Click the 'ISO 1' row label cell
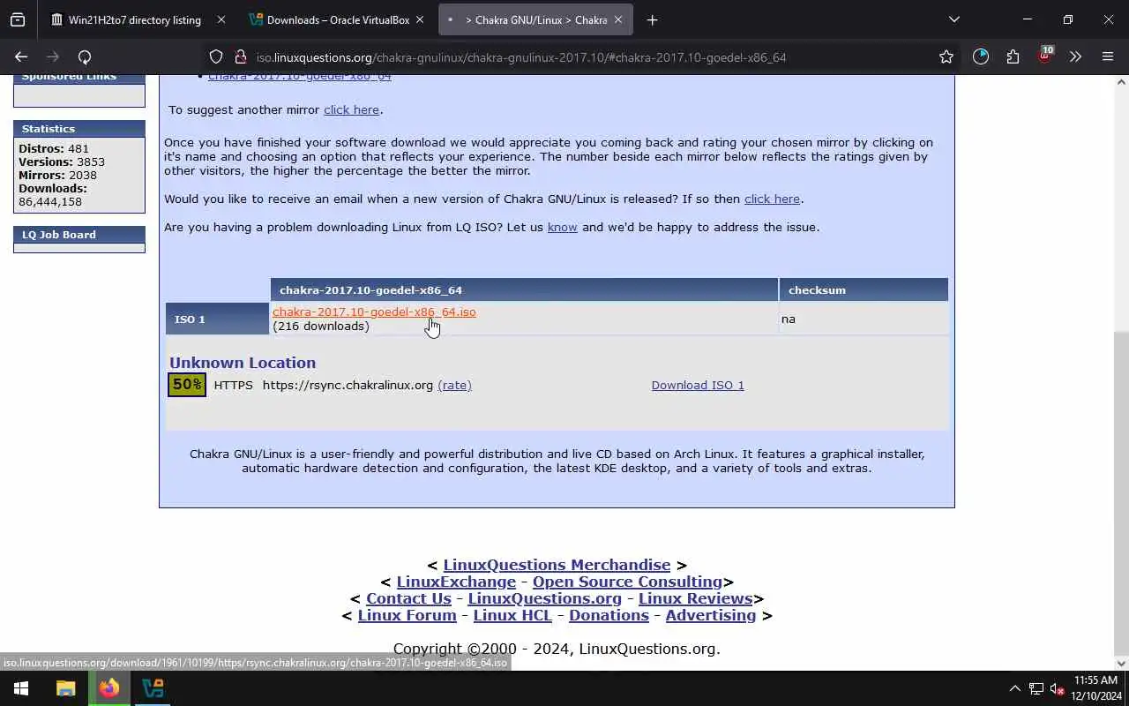The image size is (1129, 706). point(217,319)
